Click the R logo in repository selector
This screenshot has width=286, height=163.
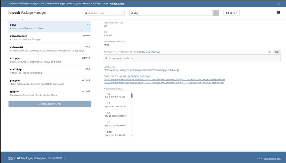pos(86,13)
